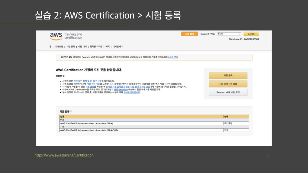Open 시험 내역 in the navigation bar
308x173 pixels.
(82, 47)
